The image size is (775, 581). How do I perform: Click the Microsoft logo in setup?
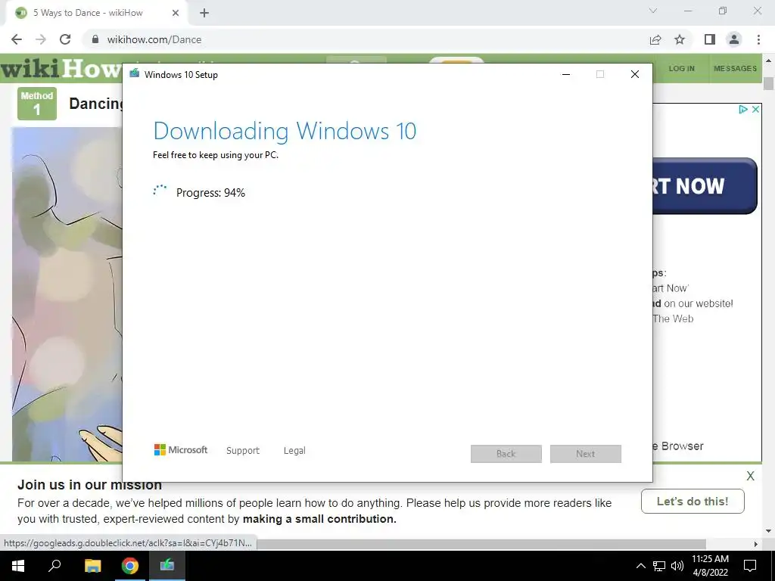(x=180, y=450)
